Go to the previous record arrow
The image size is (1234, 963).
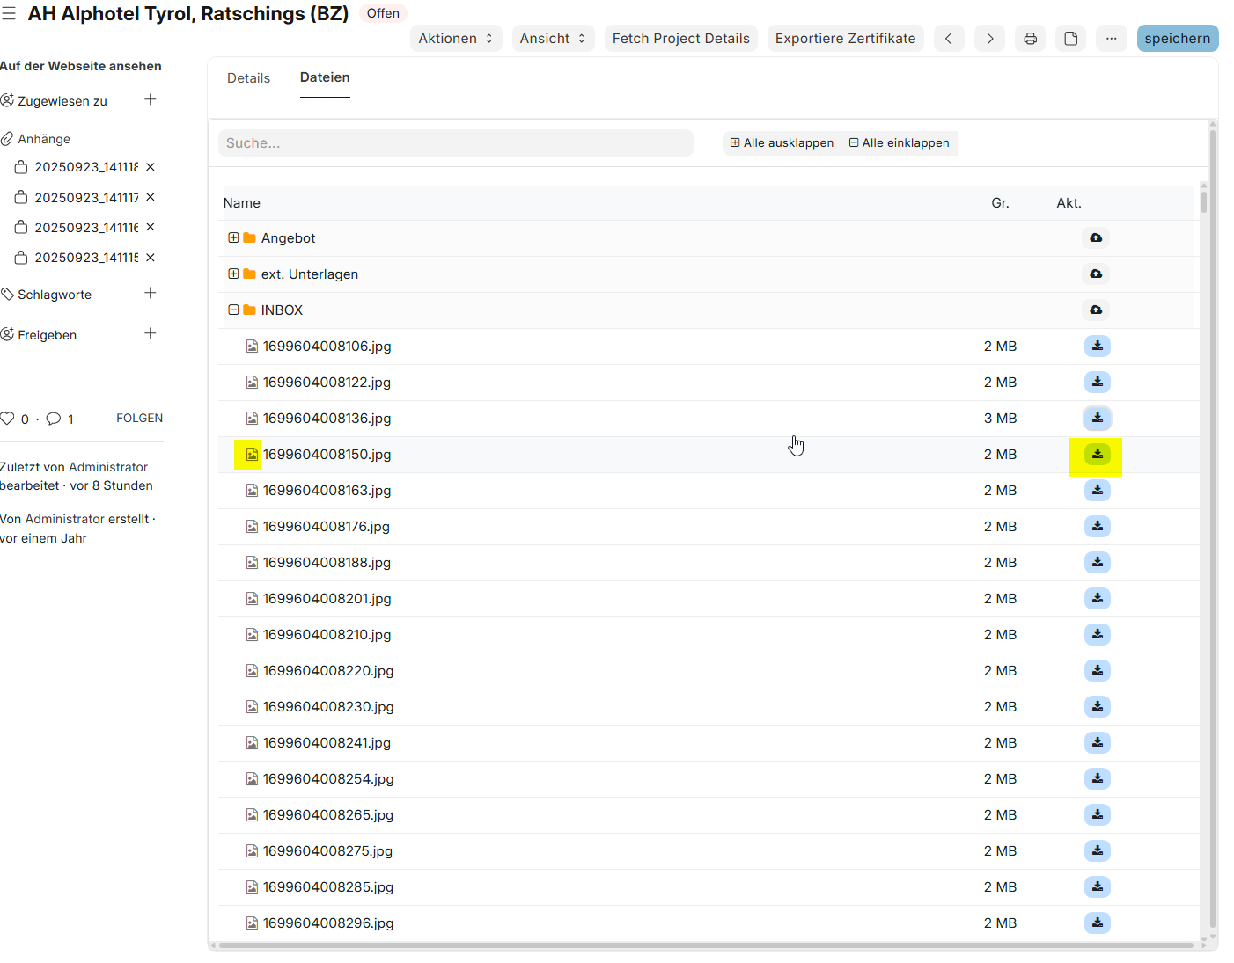coord(948,39)
